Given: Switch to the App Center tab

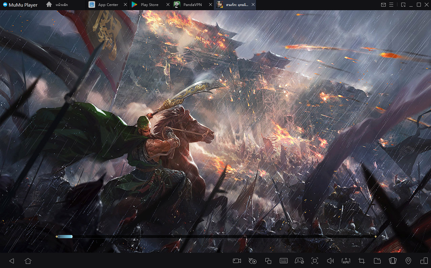Looking at the screenshot, I should click(x=108, y=5).
